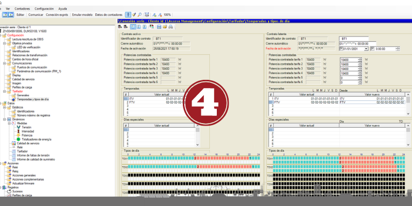Click the printer icon in panel toolbar
Screen dimensions: 412x206
pos(170,27)
